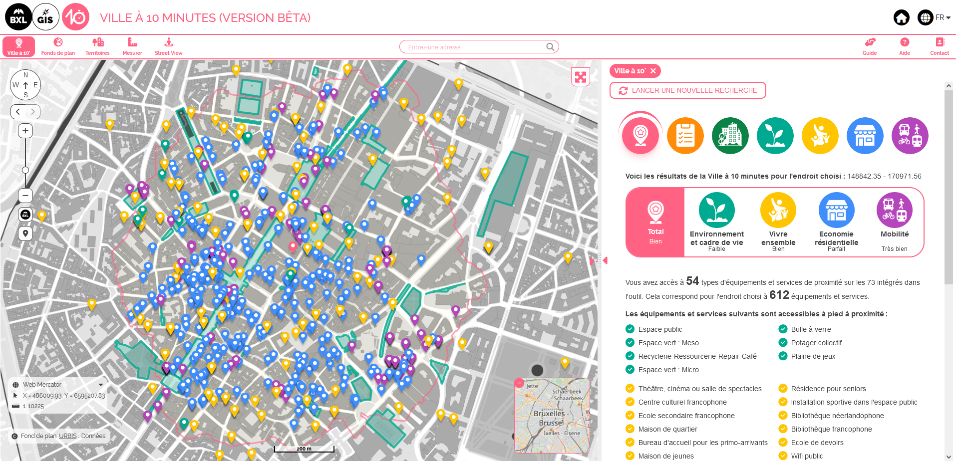Select the orange checklist category icon

(x=685, y=136)
